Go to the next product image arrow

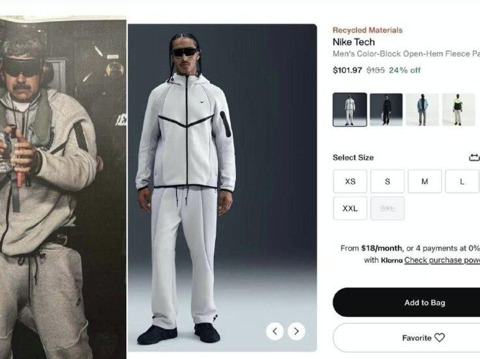[x=296, y=331]
